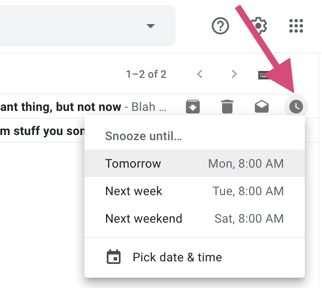Expand the search options dropdown arrow
Viewport: 322px width, 288px height.
(x=150, y=26)
